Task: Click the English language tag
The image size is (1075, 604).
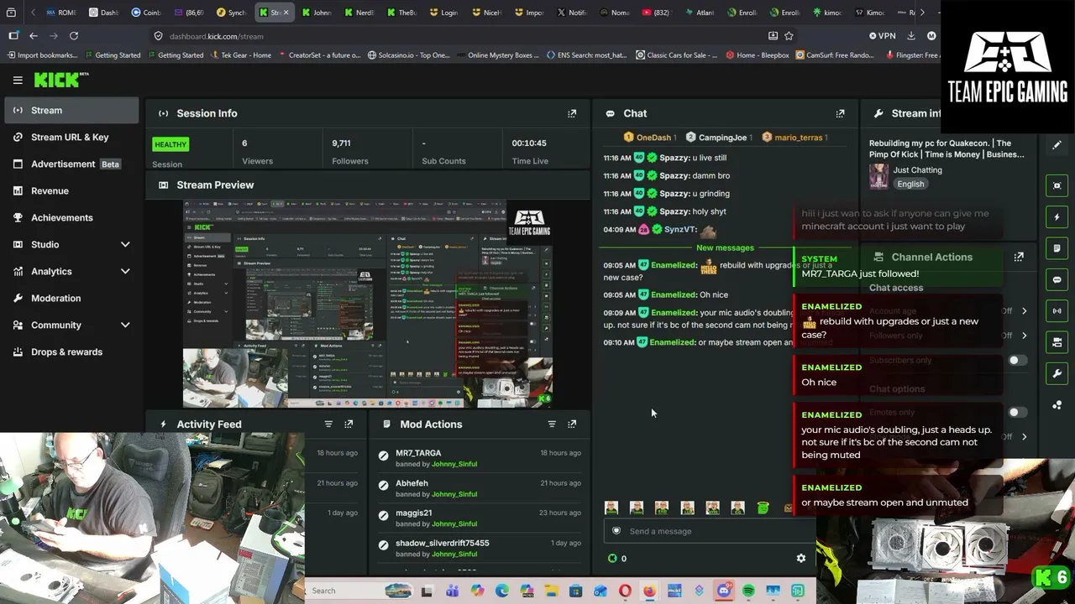Action: point(910,184)
